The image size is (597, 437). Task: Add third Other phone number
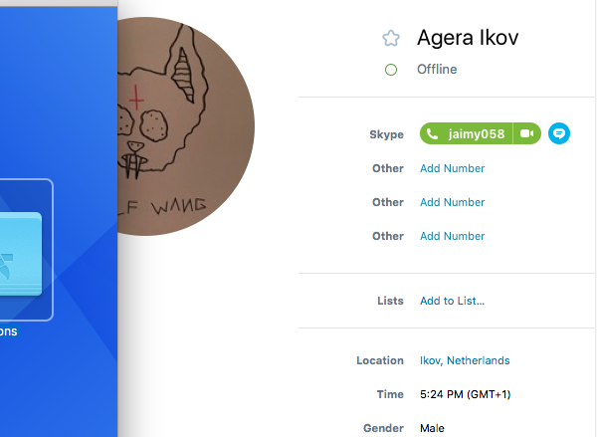pyautogui.click(x=453, y=236)
